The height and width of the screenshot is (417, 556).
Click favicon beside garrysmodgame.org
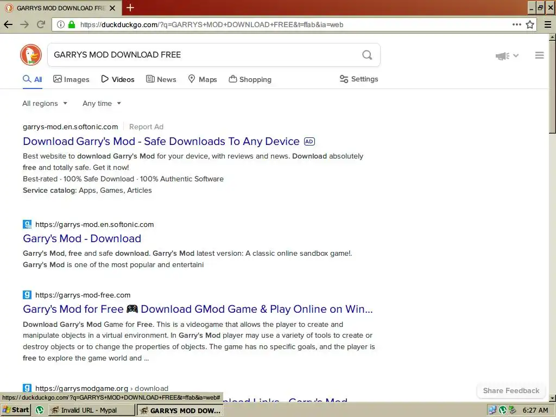coord(27,388)
